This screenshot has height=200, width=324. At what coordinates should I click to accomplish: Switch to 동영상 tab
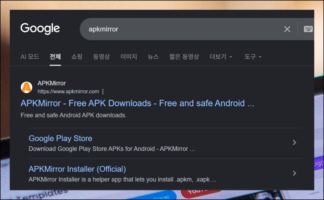coord(102,57)
